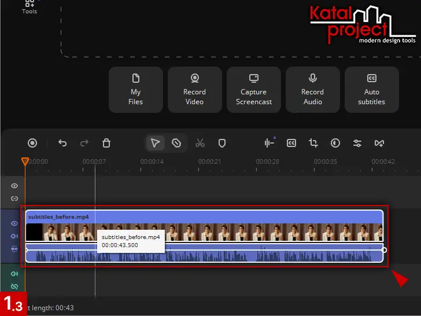Toggle link on the top overlay track
The height and width of the screenshot is (316, 421).
point(14,199)
